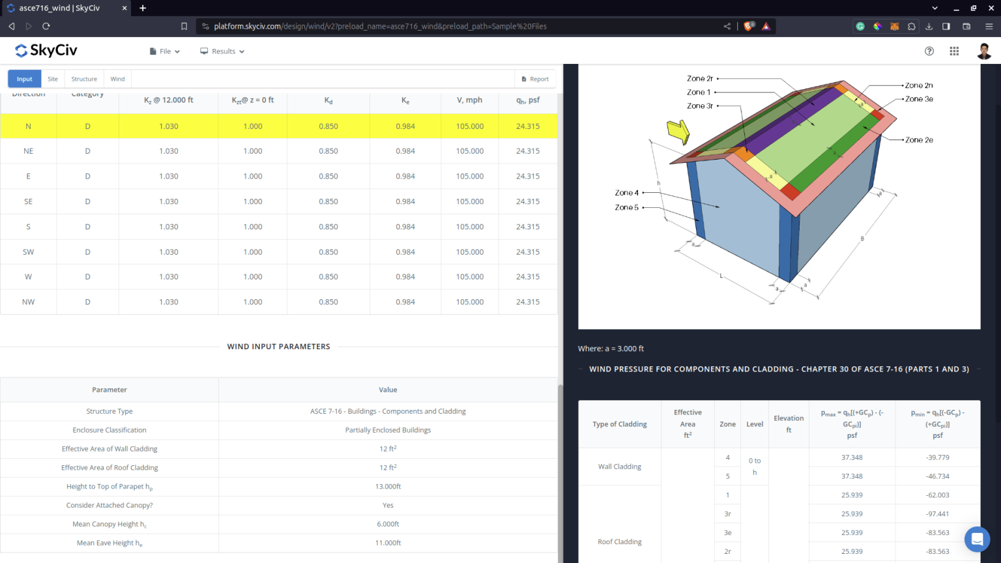Click the Report button
The width and height of the screenshot is (1001, 563).
(x=535, y=78)
